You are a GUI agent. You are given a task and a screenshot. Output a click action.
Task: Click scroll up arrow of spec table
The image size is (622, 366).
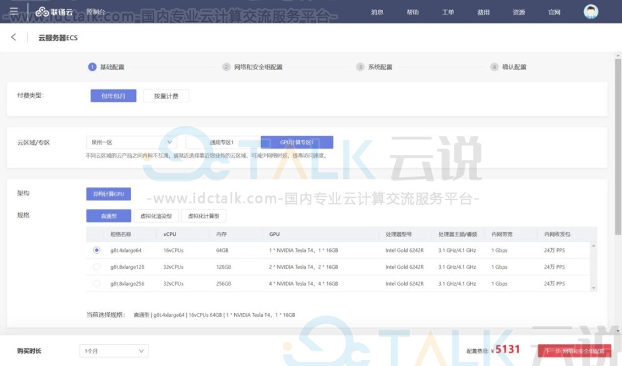[x=593, y=246]
